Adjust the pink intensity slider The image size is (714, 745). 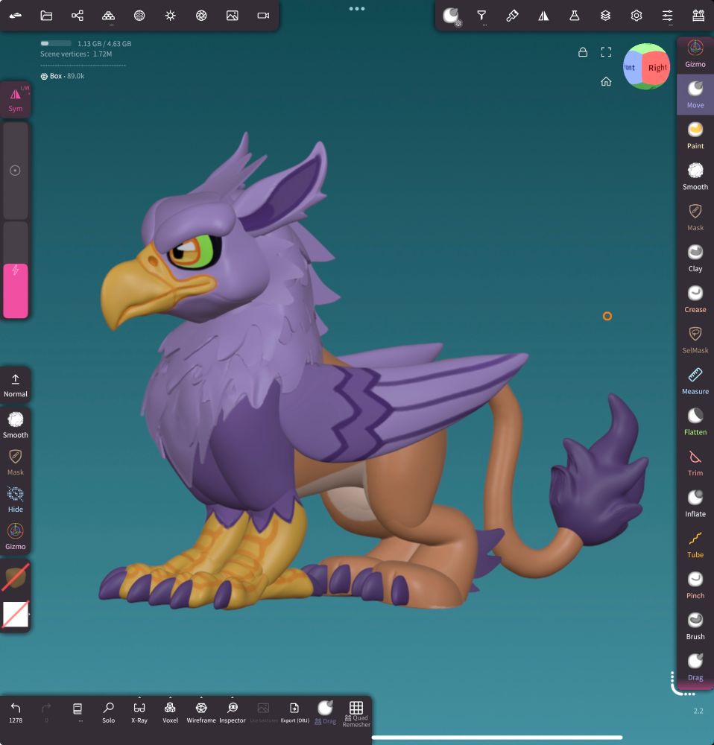(15, 270)
